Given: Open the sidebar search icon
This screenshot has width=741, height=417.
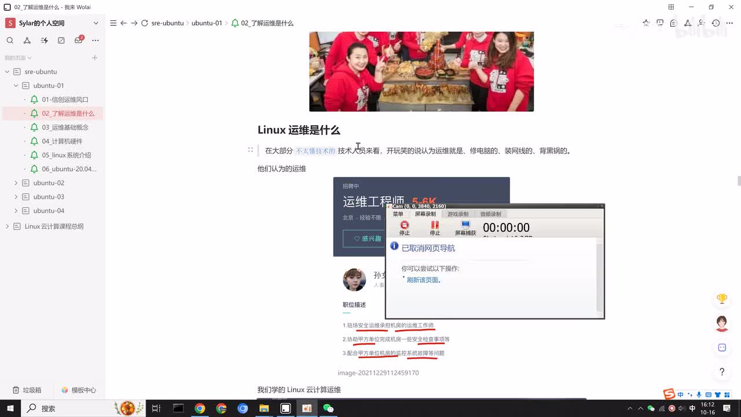Looking at the screenshot, I should click(x=10, y=41).
